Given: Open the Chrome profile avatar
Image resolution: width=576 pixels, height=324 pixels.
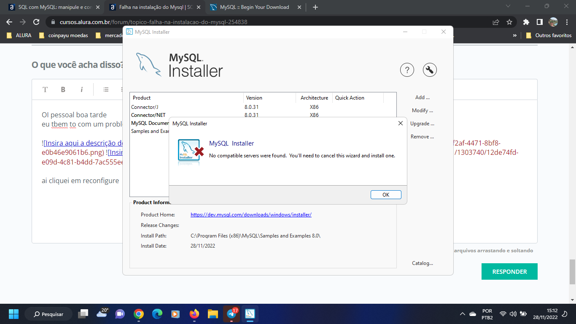Looking at the screenshot, I should click(x=553, y=22).
